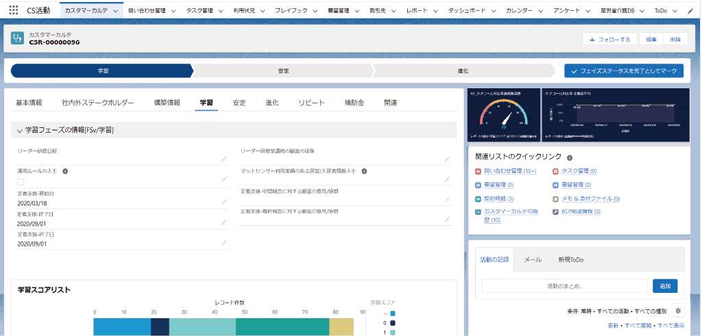Open the レポート nav dropdown chevron
Image resolution: width=702 pixels, height=336 pixels.
click(435, 11)
